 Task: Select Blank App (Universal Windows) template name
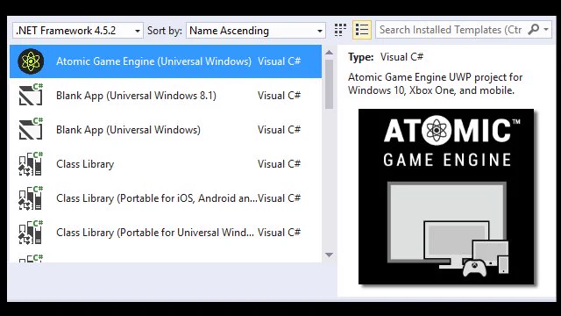(129, 130)
